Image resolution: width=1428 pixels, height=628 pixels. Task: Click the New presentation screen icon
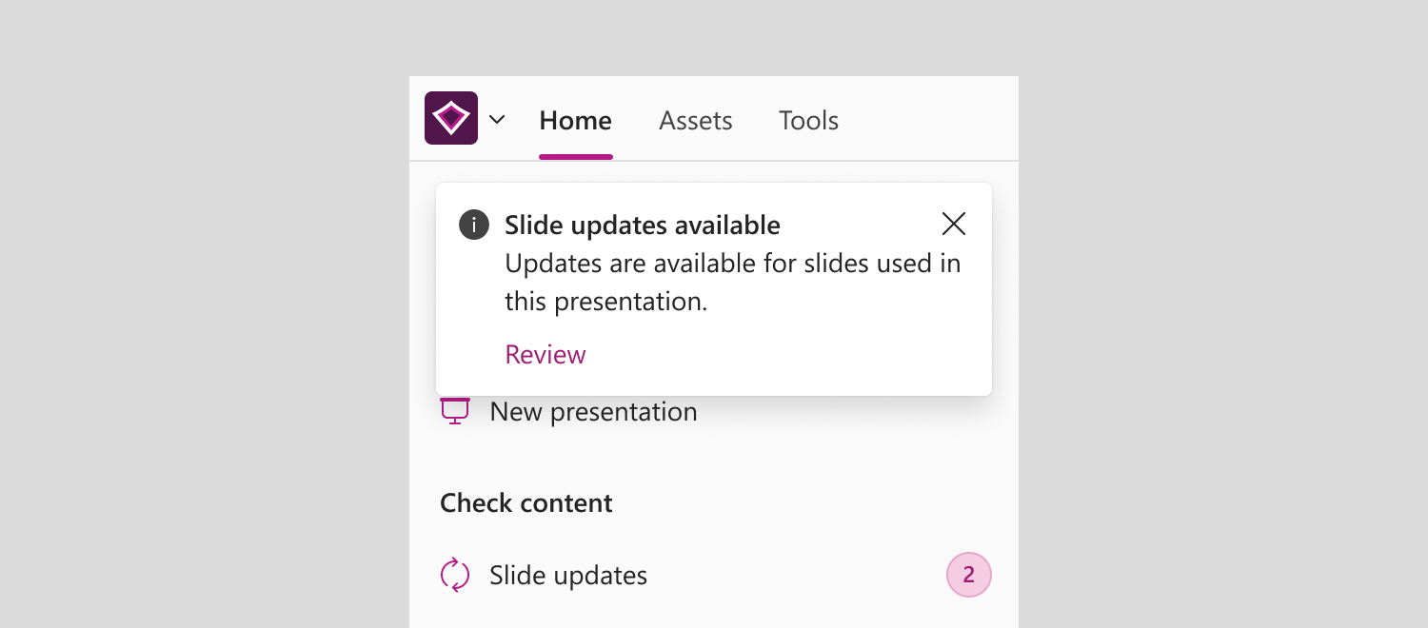(x=455, y=411)
